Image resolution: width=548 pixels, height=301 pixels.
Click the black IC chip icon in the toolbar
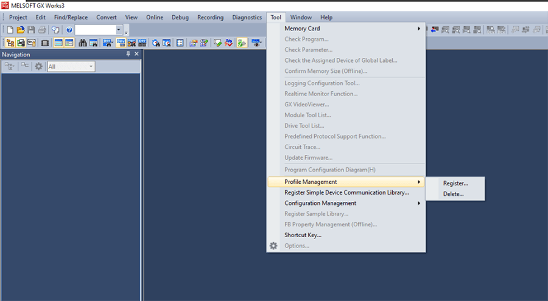click(x=45, y=43)
